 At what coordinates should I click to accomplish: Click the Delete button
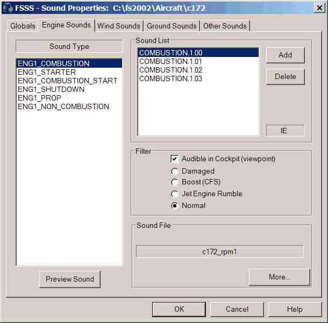(x=286, y=76)
